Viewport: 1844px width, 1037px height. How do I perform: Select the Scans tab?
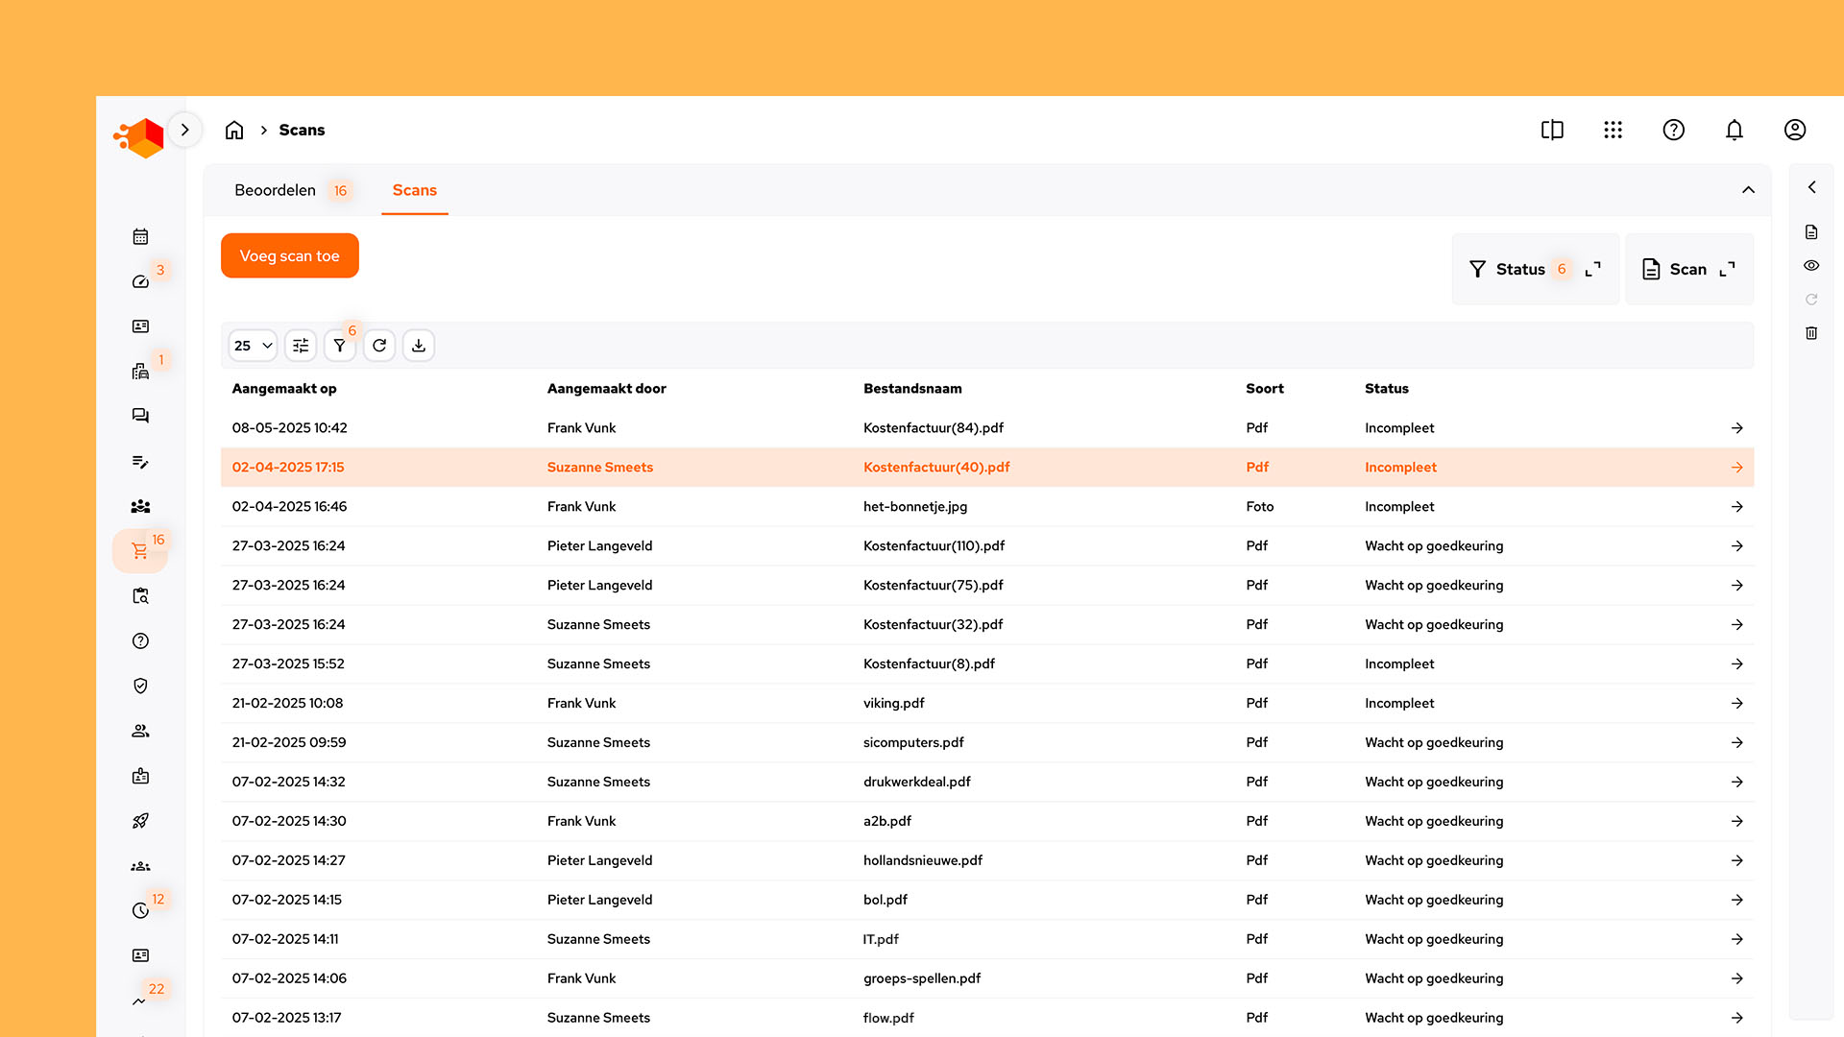click(414, 190)
